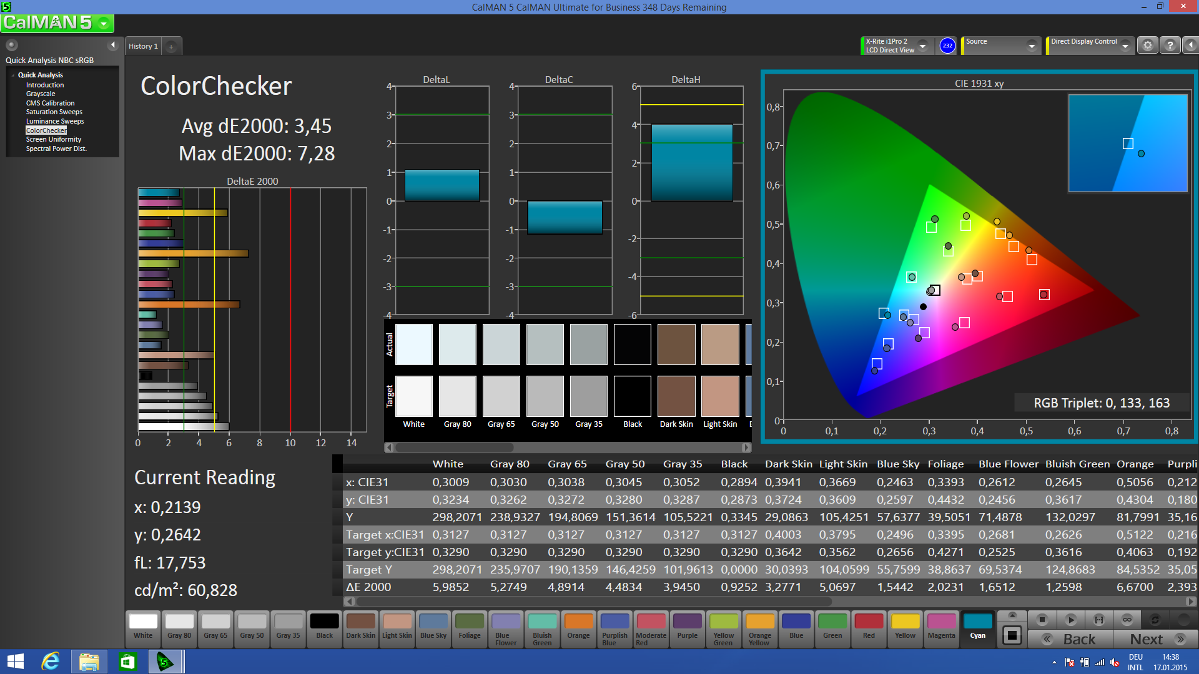Toggle the round button above Quick Analysis

click(12, 45)
